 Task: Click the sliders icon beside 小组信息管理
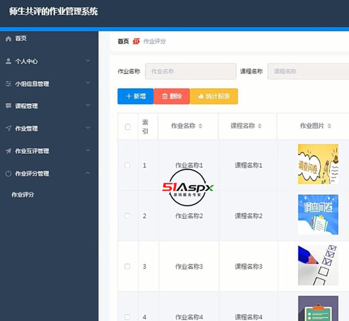pos(8,84)
